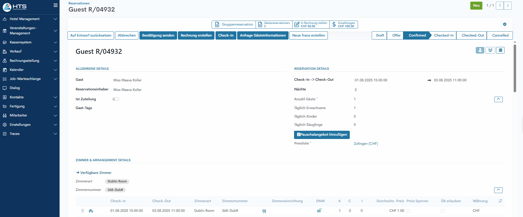Click the settings gear icon in the card header
The image size is (523, 217).
[x=505, y=24]
